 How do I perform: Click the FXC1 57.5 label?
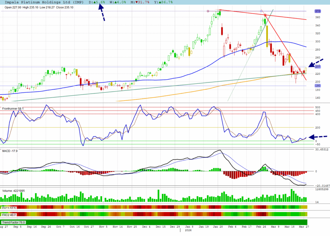coord(9,208)
